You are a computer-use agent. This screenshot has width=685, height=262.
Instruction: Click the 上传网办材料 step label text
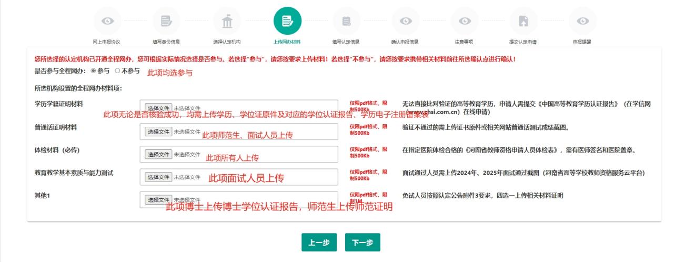pyautogui.click(x=287, y=42)
